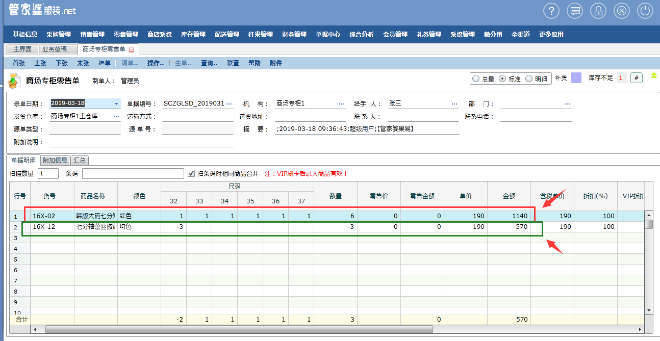660x341 pixels.
Task: Click the 运输方式 input field
Action: click(197, 116)
